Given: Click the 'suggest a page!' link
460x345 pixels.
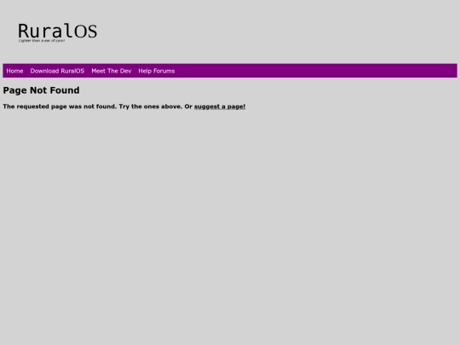Looking at the screenshot, I should click(x=220, y=106).
